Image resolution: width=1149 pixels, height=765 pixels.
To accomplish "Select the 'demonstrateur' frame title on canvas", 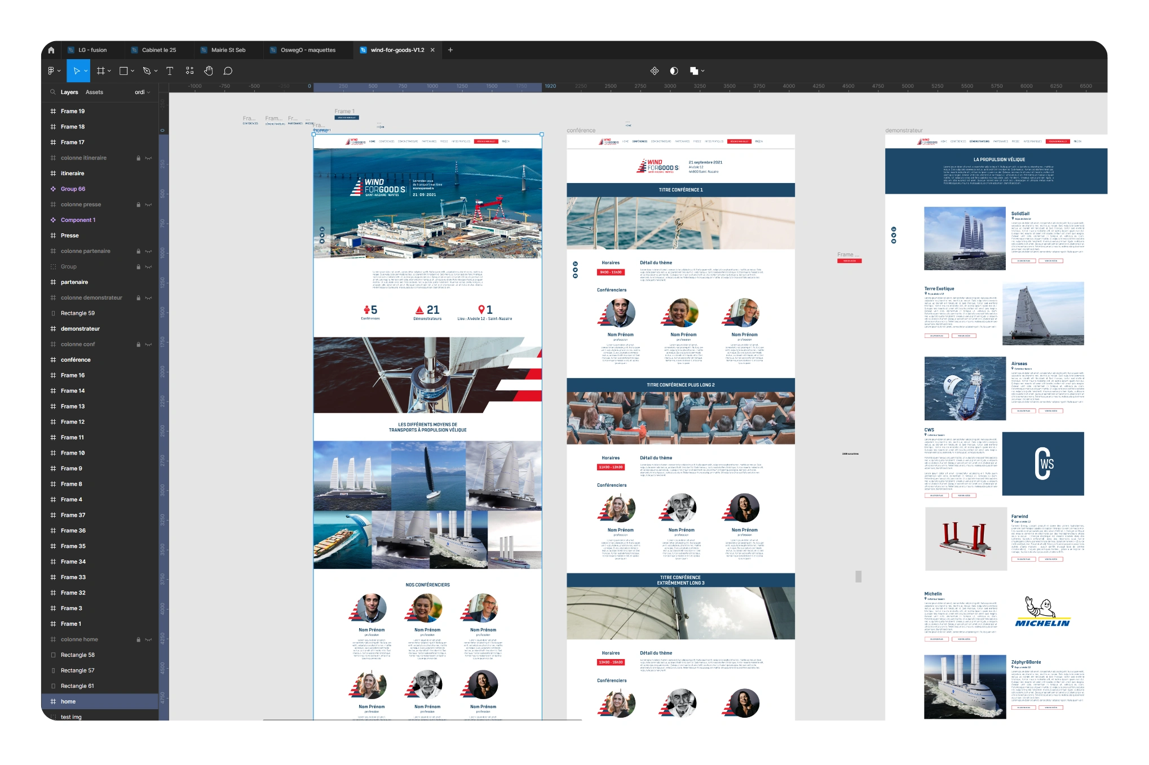I will (904, 131).
